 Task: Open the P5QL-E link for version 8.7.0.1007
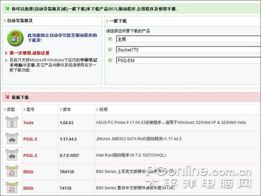30,155
